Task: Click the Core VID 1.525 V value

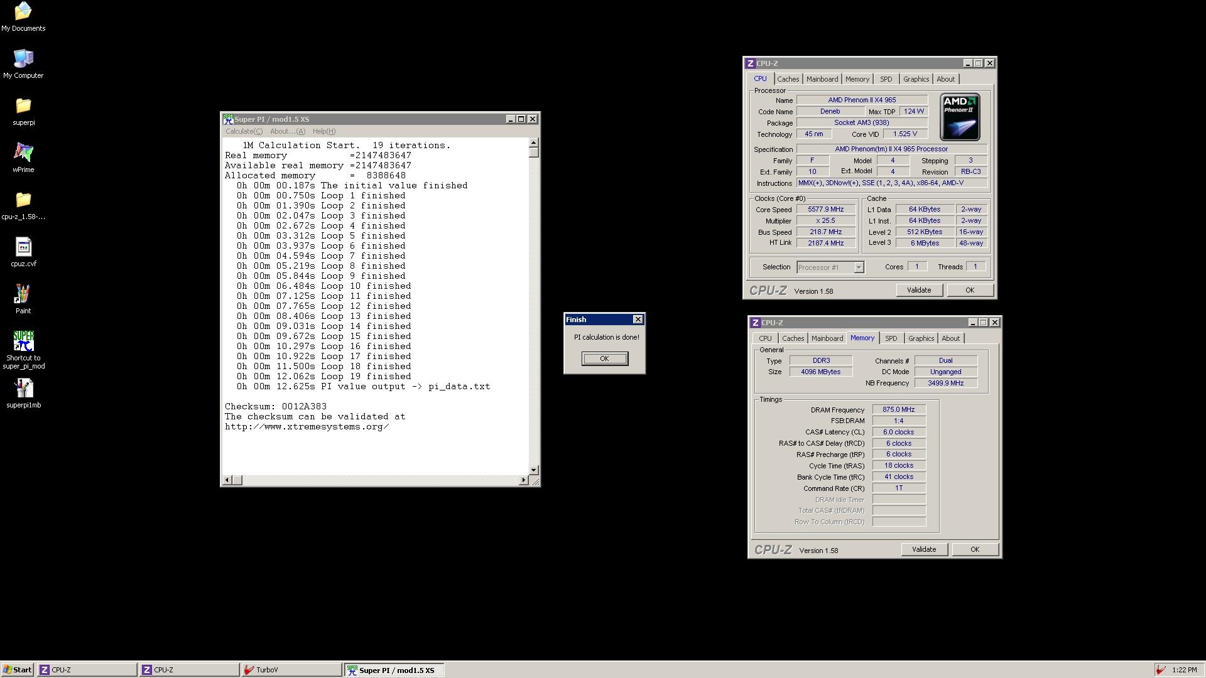Action: click(905, 134)
